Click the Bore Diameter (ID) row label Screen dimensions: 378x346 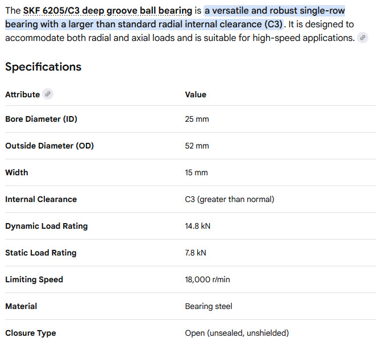(x=41, y=119)
